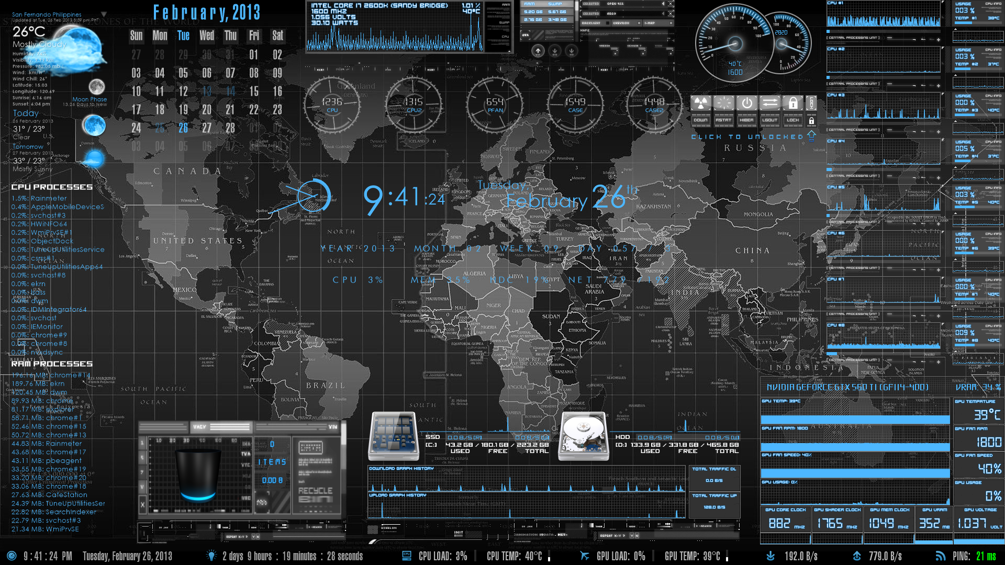Toggle the Chevron checkbox
The width and height of the screenshot is (1005, 565).
[x=639, y=23]
